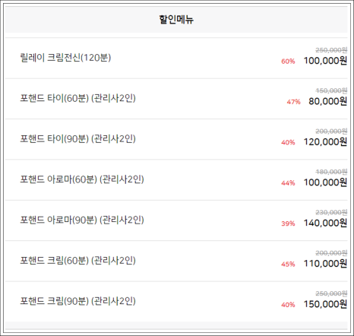Click the 39% discount badge

(288, 223)
